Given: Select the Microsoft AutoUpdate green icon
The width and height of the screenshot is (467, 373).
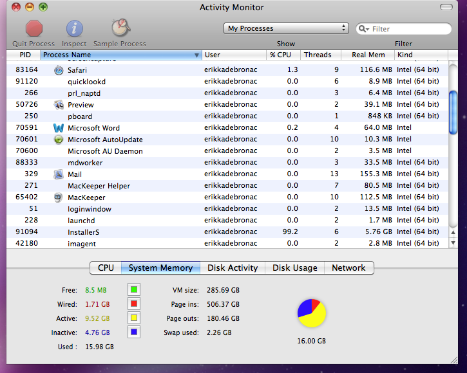Looking at the screenshot, I should (59, 140).
